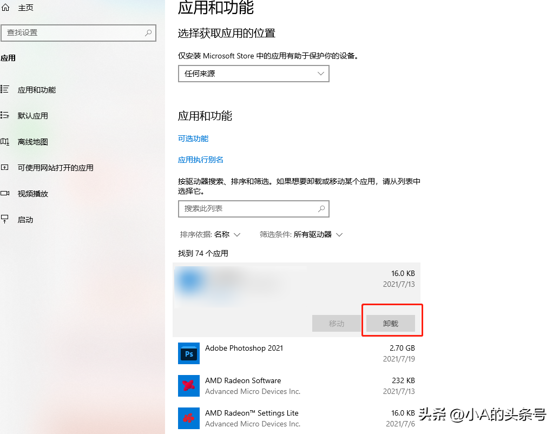Focus the 查找设置 search field
This screenshot has height=434, width=559.
point(78,33)
